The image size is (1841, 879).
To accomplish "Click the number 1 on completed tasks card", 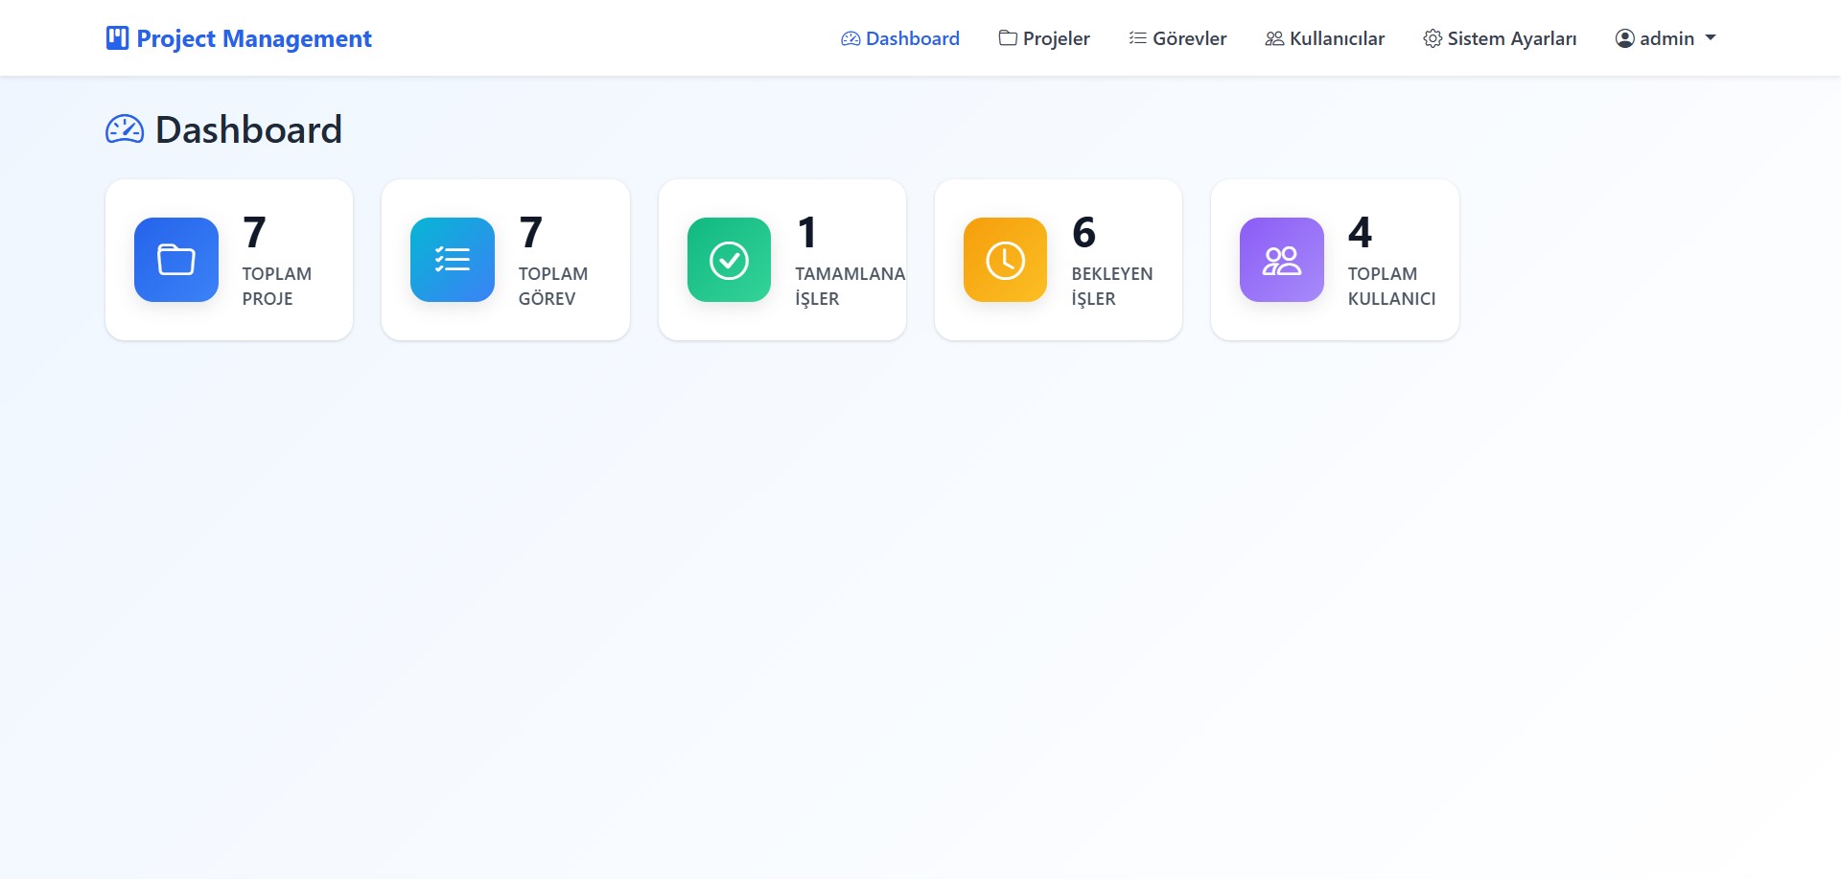I will [807, 232].
